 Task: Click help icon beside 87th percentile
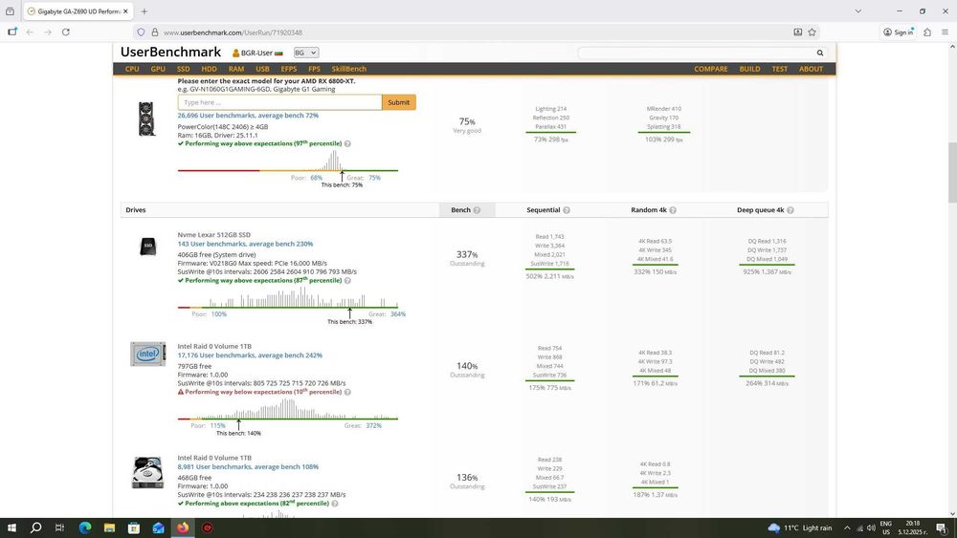[x=347, y=281]
